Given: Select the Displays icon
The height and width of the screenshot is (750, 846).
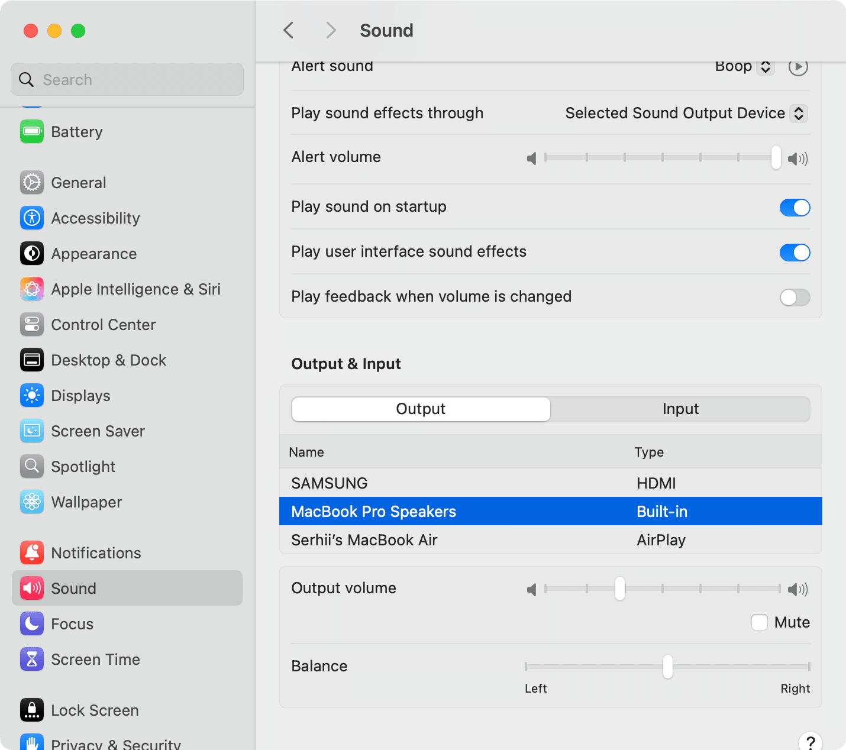Looking at the screenshot, I should 31,395.
